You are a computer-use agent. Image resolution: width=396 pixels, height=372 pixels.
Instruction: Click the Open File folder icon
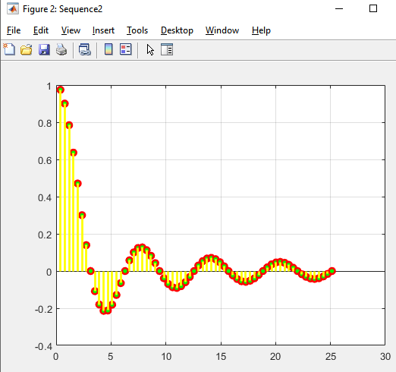point(27,49)
